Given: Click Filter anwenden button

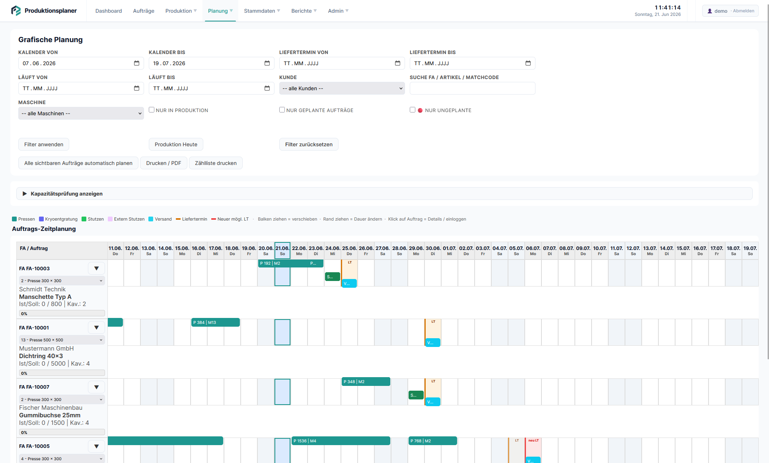Looking at the screenshot, I should (x=44, y=144).
